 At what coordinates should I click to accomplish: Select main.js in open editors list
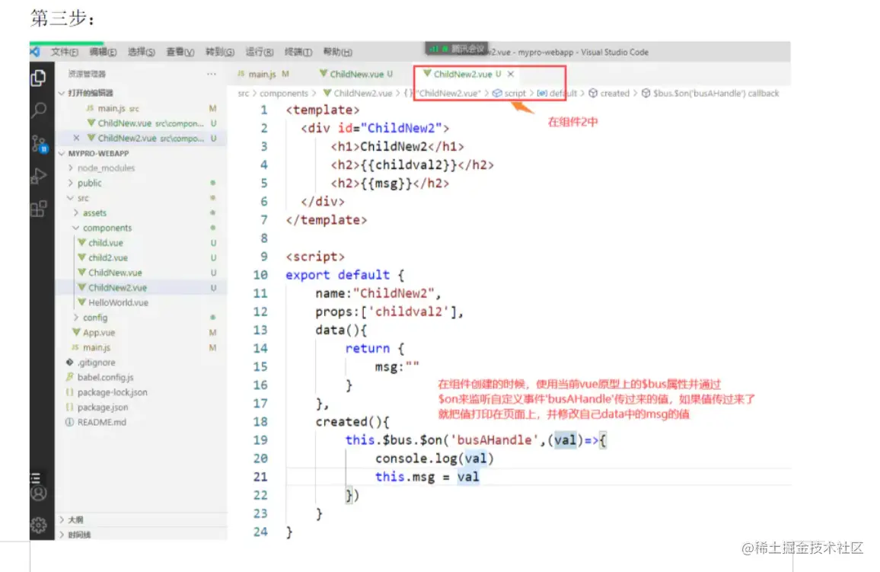point(118,108)
